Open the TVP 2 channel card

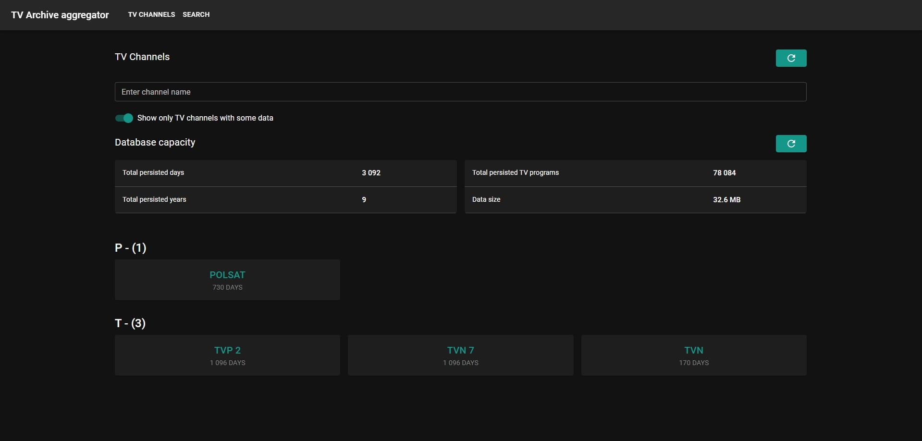tap(227, 355)
